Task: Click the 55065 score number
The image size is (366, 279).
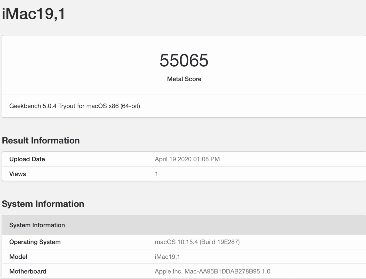Action: [x=184, y=60]
